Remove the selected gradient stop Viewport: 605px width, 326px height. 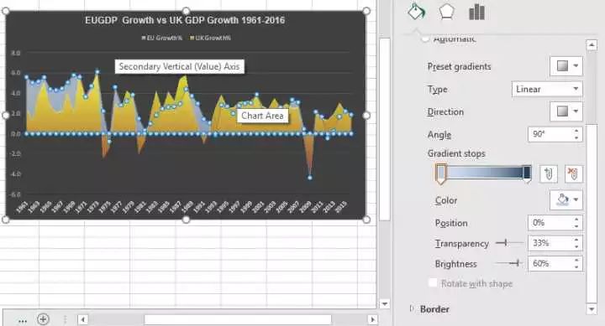[x=573, y=173]
